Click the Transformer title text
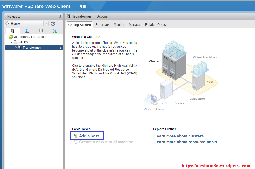255x169 pixels. (82, 16)
